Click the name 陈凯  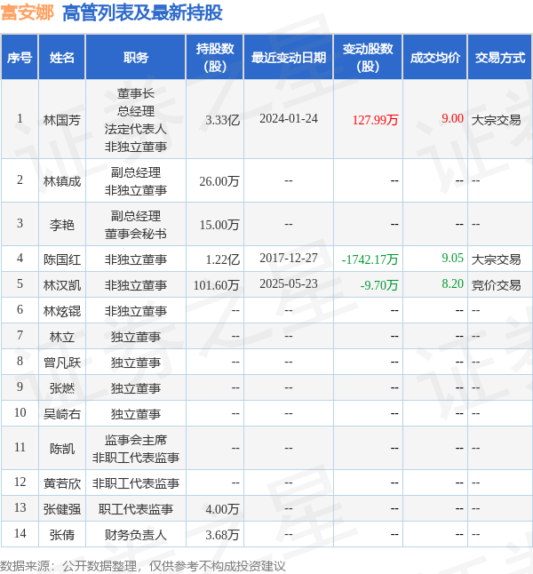tap(62, 449)
